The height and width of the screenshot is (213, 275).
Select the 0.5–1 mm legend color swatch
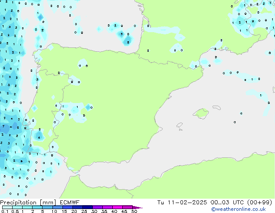[x=17, y=207]
